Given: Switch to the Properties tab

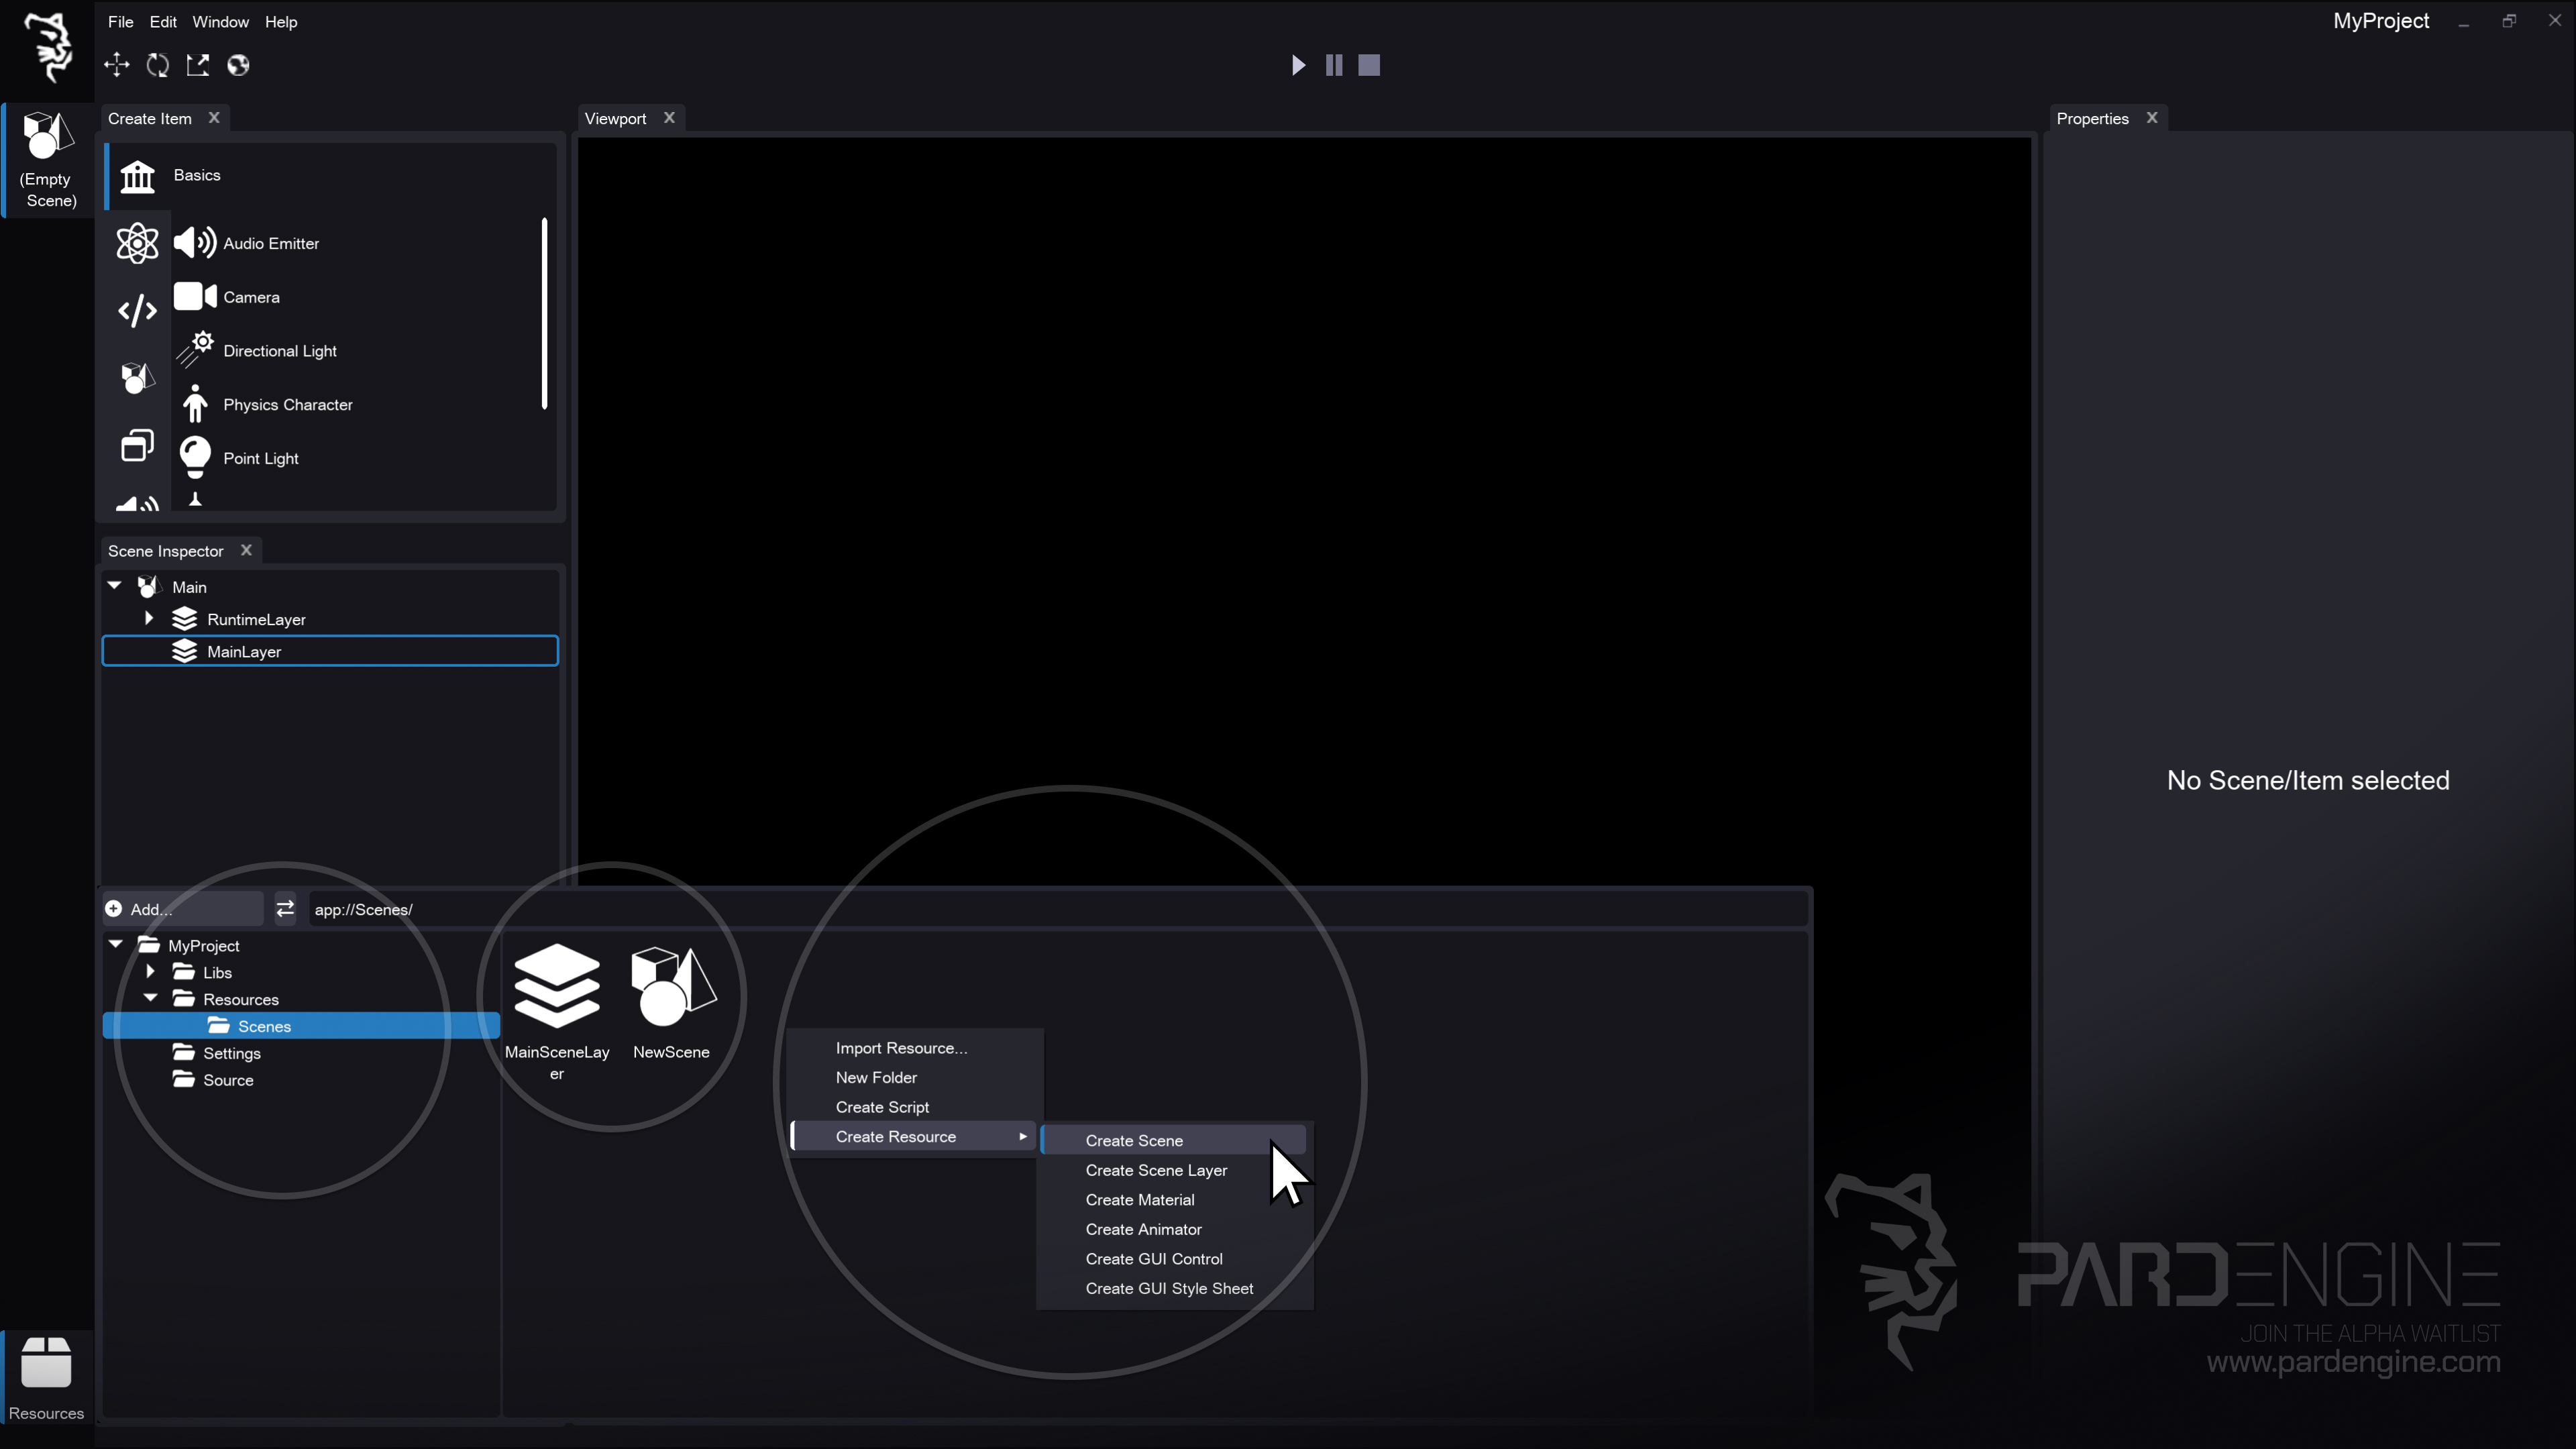Looking at the screenshot, I should pyautogui.click(x=2092, y=118).
